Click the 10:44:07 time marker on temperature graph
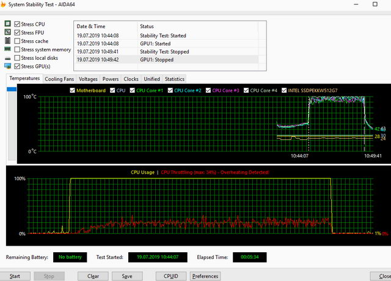Image resolution: width=391 pixels, height=281 pixels. pos(299,156)
